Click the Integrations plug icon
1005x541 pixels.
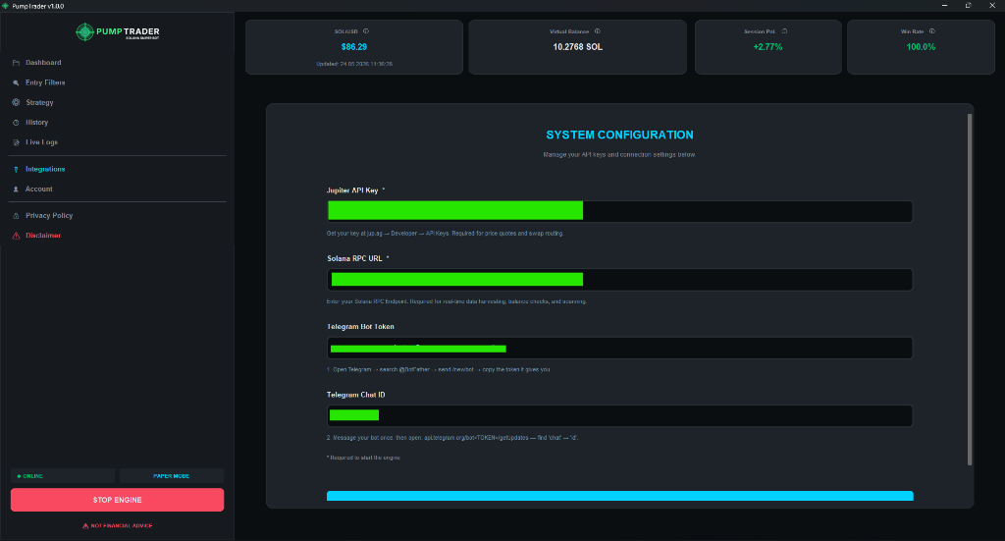(16, 169)
